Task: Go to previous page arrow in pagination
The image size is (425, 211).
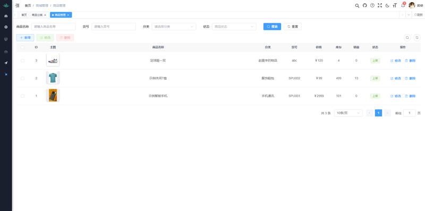Action: (370, 113)
